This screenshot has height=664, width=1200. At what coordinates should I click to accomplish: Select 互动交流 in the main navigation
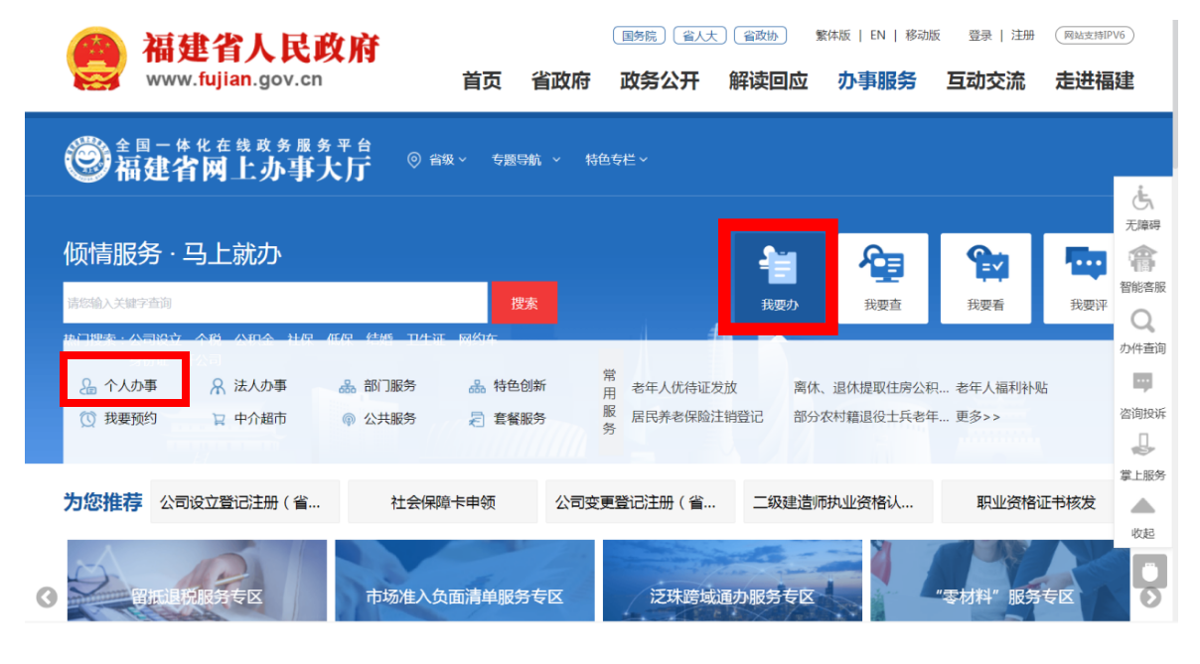(x=985, y=81)
